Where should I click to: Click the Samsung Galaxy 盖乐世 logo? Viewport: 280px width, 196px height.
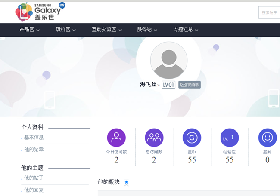coord(40,12)
